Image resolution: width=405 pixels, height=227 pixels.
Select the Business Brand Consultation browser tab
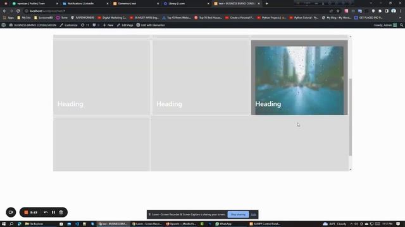[237, 4]
